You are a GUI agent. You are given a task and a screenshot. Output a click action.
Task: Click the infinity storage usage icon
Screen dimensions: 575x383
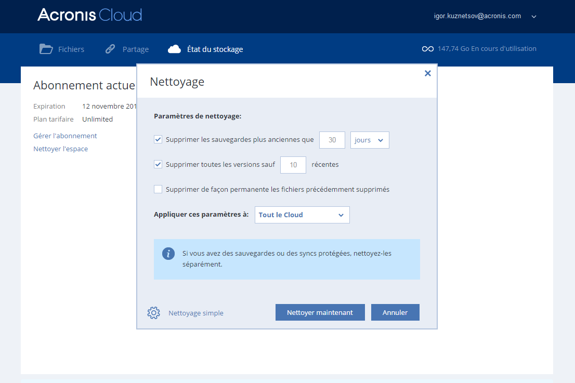[427, 49]
